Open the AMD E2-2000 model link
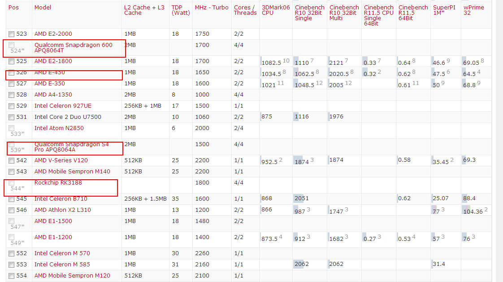This screenshot has height=282, width=503. tap(53, 34)
